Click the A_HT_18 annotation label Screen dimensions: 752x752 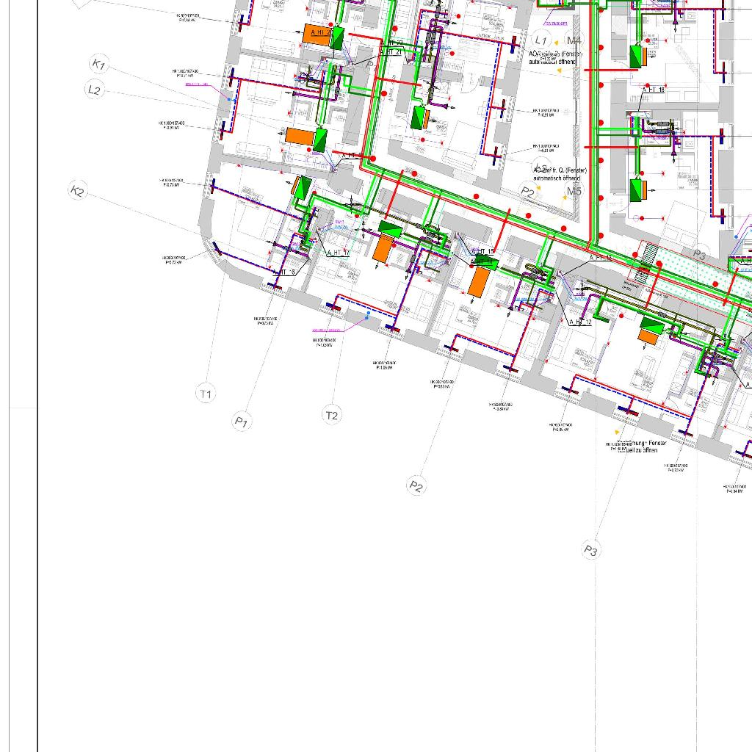click(x=654, y=90)
